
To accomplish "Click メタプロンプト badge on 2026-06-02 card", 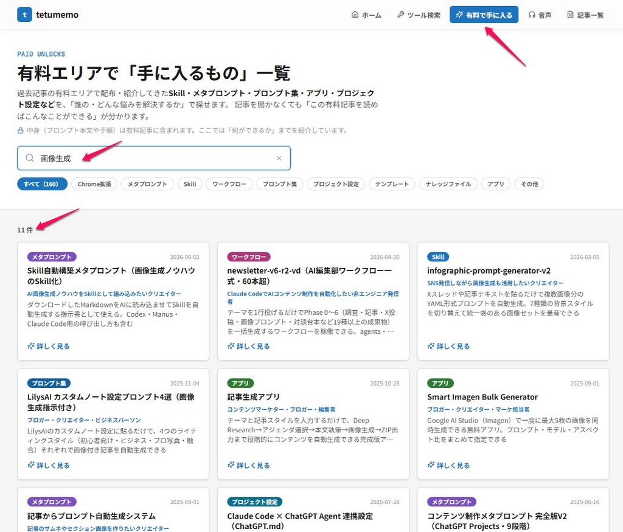I will point(52,257).
